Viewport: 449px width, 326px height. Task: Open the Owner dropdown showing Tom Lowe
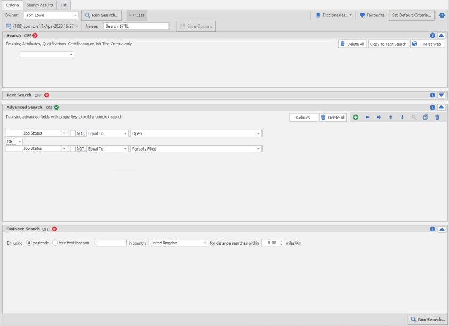pos(75,15)
